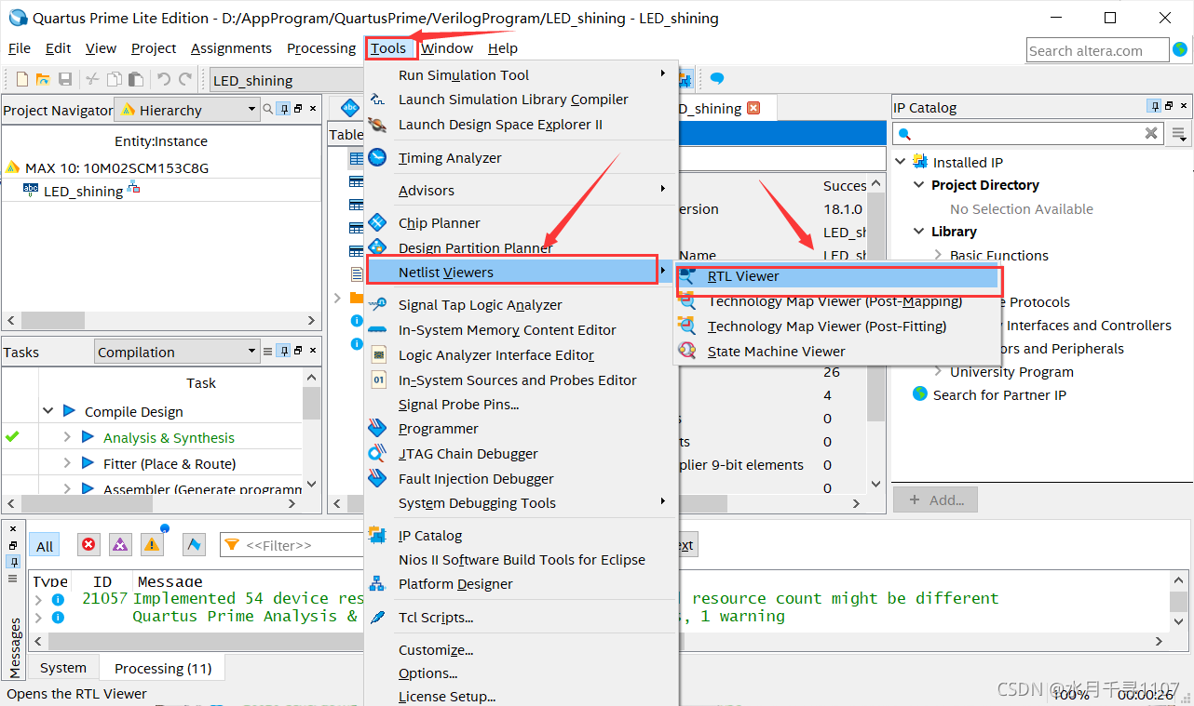Click the Paste toolbar icon
The width and height of the screenshot is (1194, 706).
136,80
